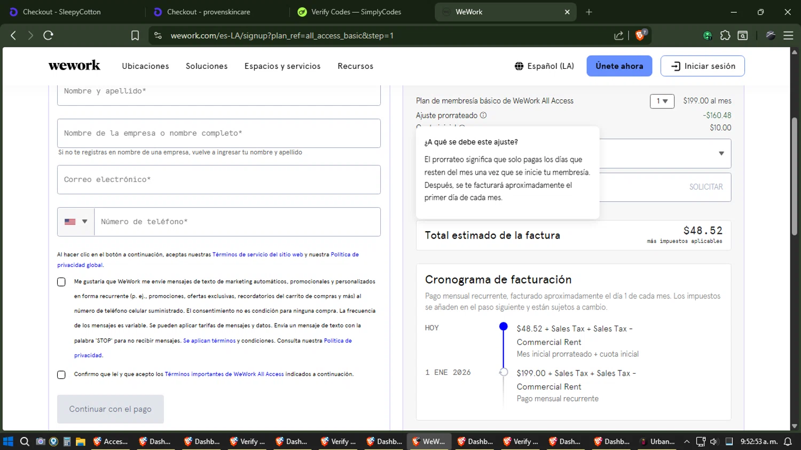Screen dimensions: 801x450
Task: Click the WeWork logo
Action: tap(74, 66)
